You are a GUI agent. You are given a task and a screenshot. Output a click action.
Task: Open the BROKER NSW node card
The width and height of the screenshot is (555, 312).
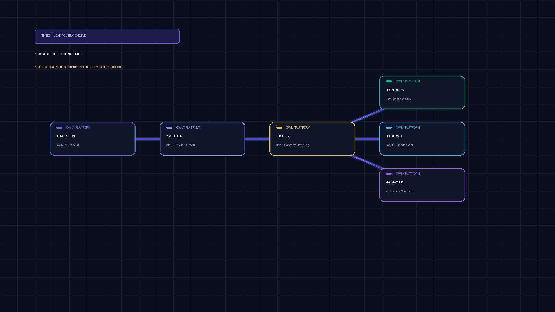pyautogui.click(x=422, y=93)
